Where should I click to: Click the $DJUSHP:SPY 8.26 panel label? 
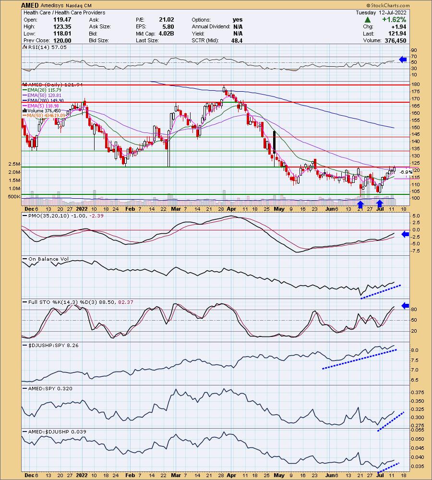click(x=51, y=345)
